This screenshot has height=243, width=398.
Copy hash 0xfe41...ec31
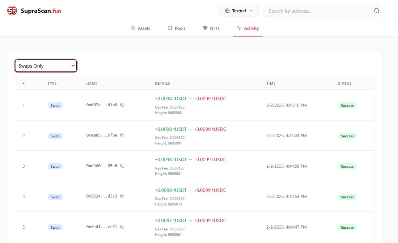122,227
